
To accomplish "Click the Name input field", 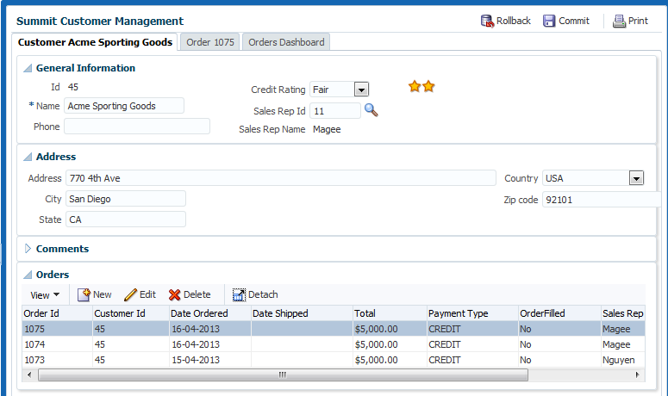I will (x=124, y=106).
